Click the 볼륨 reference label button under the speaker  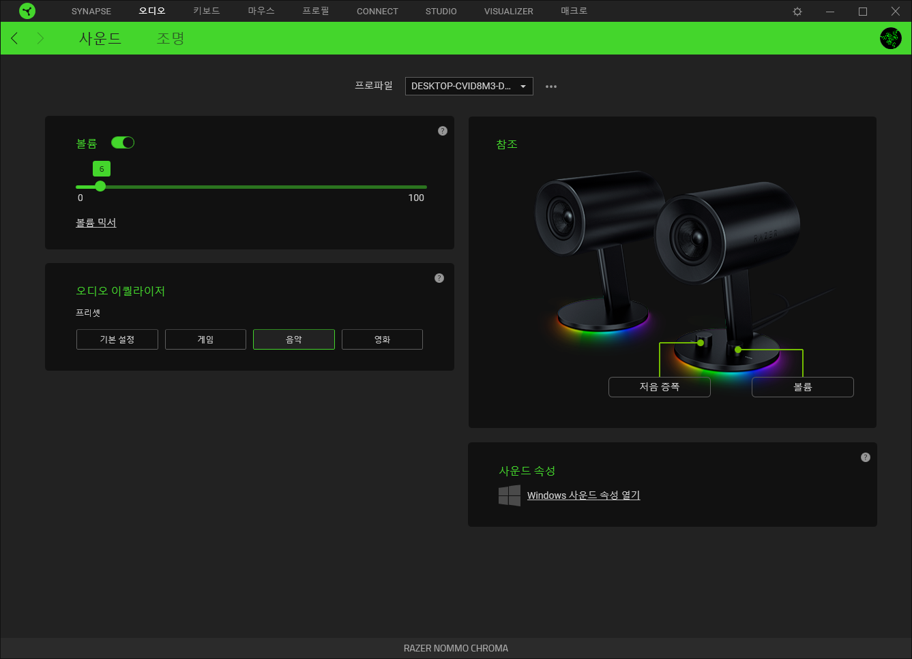(x=803, y=387)
